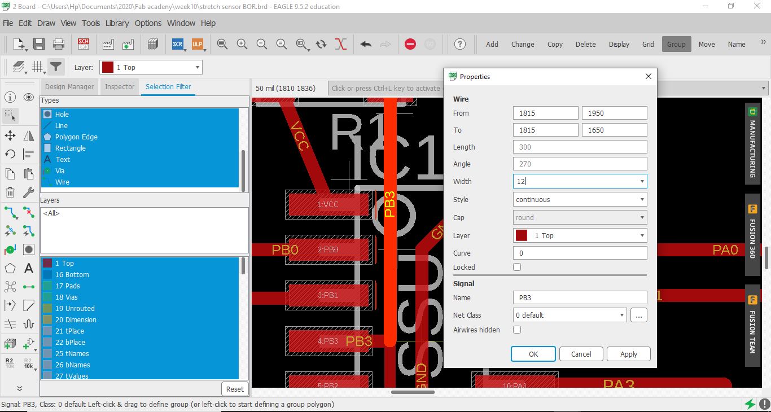Select the Ripup tool icon

click(29, 212)
